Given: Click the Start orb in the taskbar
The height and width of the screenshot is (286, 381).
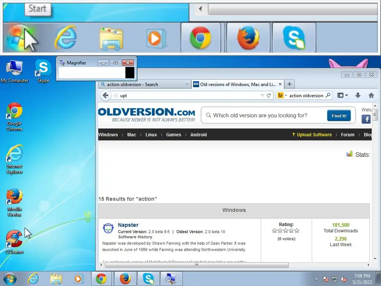Looking at the screenshot, I should [10, 279].
